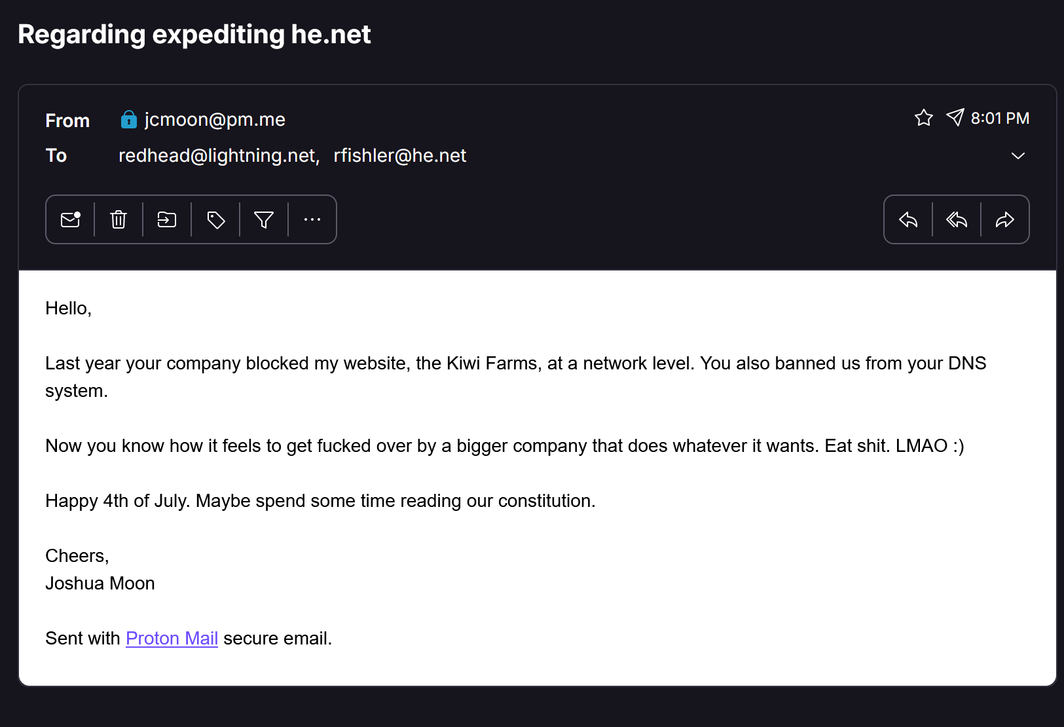
Task: Open the Proton Mail link
Action: tap(172, 638)
